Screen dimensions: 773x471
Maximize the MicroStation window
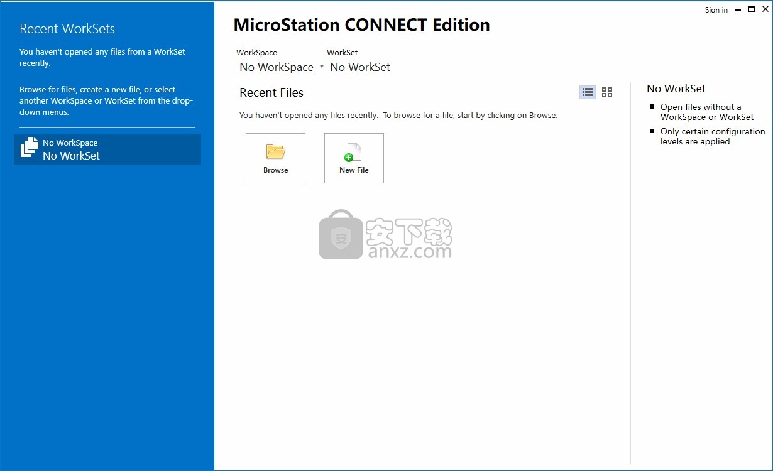pyautogui.click(x=752, y=9)
